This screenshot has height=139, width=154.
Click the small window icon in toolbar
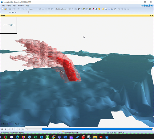[115, 9]
